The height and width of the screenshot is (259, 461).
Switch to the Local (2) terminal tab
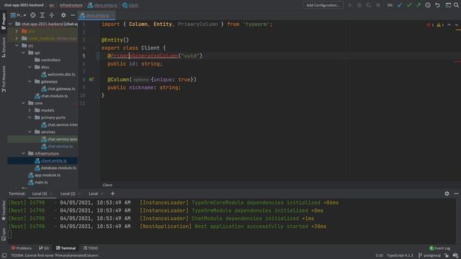coord(68,194)
